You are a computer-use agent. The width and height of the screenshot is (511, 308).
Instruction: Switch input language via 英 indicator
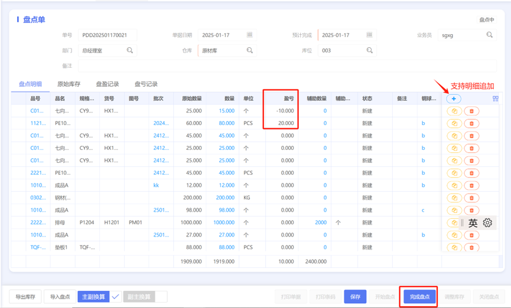point(473,222)
